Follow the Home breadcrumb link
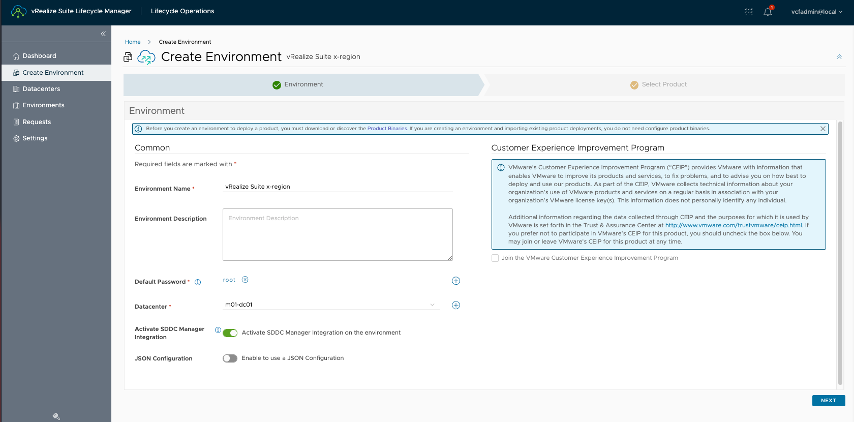The height and width of the screenshot is (422, 854). click(133, 42)
